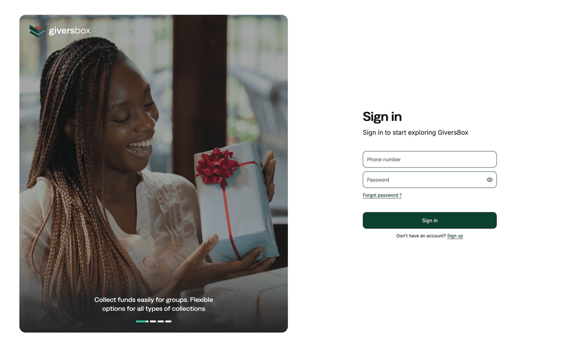
Task: Focus the Phone number field
Action: pos(429,160)
